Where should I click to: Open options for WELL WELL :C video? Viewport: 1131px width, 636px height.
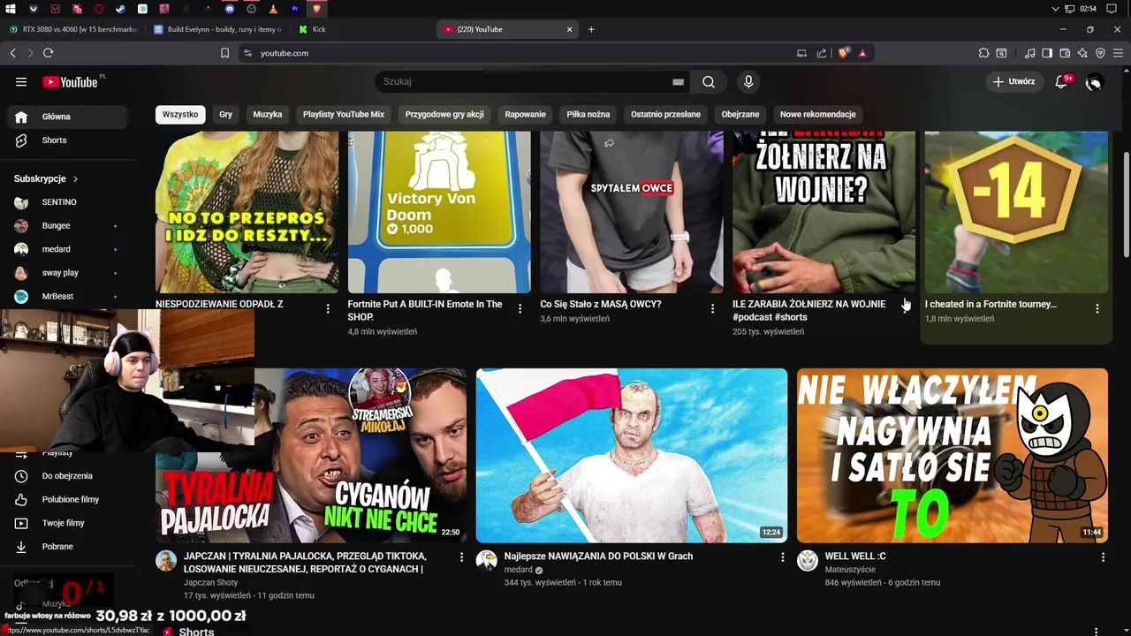tap(1103, 557)
